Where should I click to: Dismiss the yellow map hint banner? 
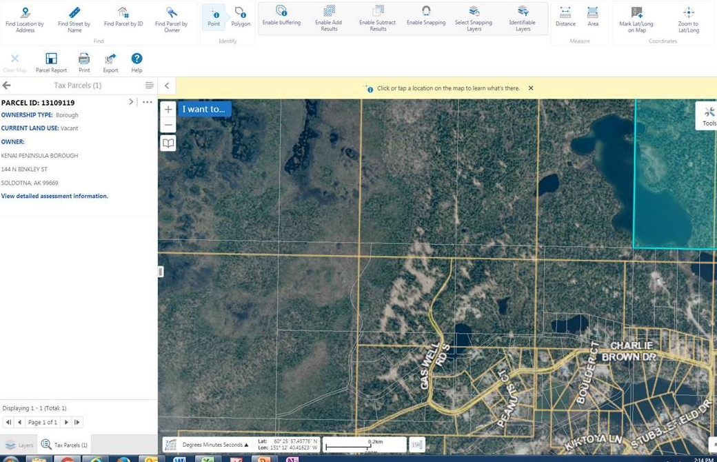click(x=531, y=88)
